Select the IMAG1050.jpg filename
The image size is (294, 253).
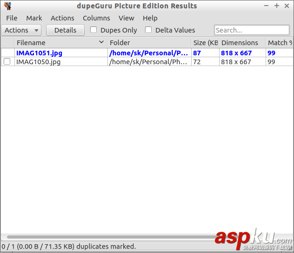click(38, 62)
